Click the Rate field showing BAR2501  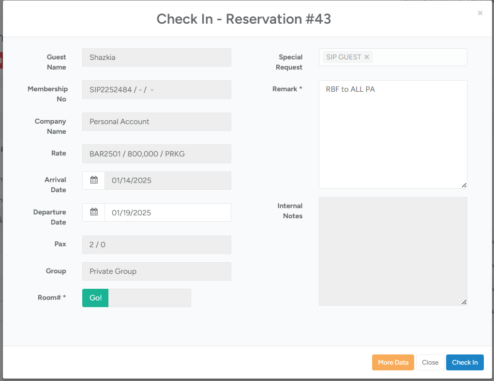[156, 154]
